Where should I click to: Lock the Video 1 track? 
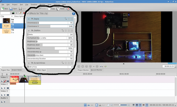pyautogui.click(x=2, y=81)
